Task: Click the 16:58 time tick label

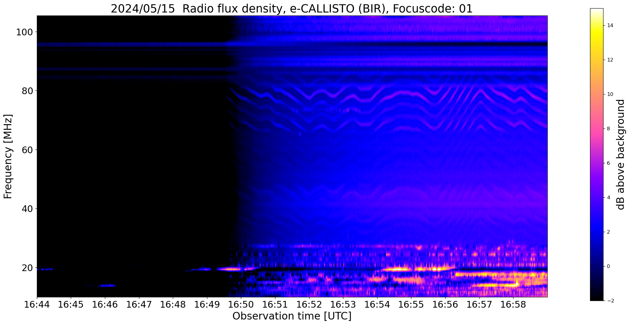Action: click(513, 304)
